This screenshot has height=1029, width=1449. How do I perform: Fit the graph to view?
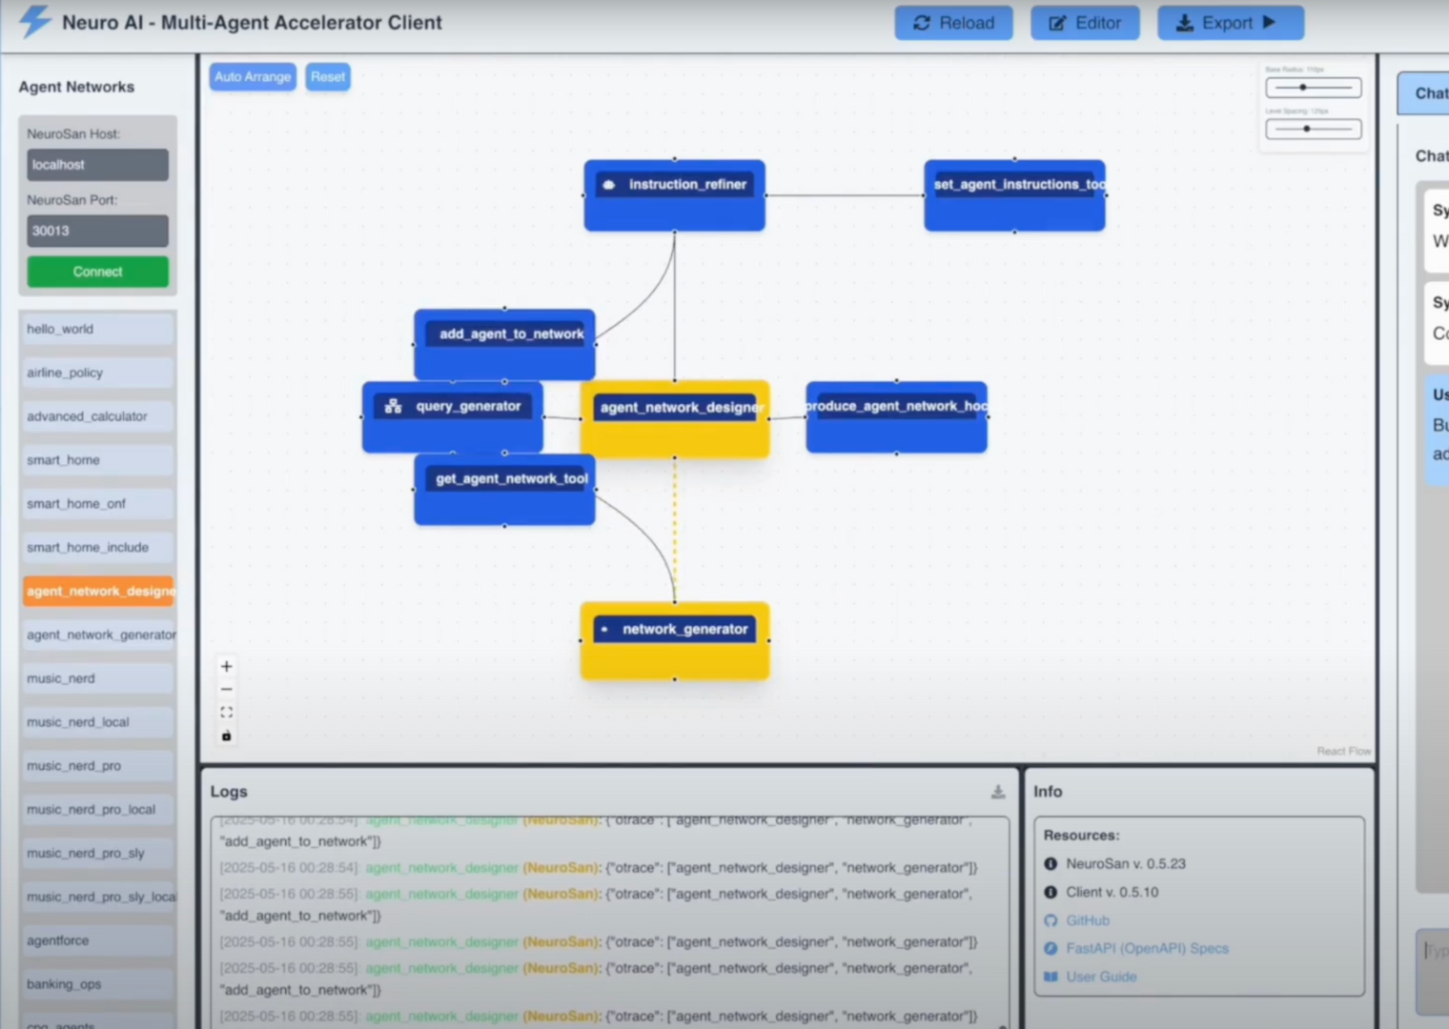(226, 712)
